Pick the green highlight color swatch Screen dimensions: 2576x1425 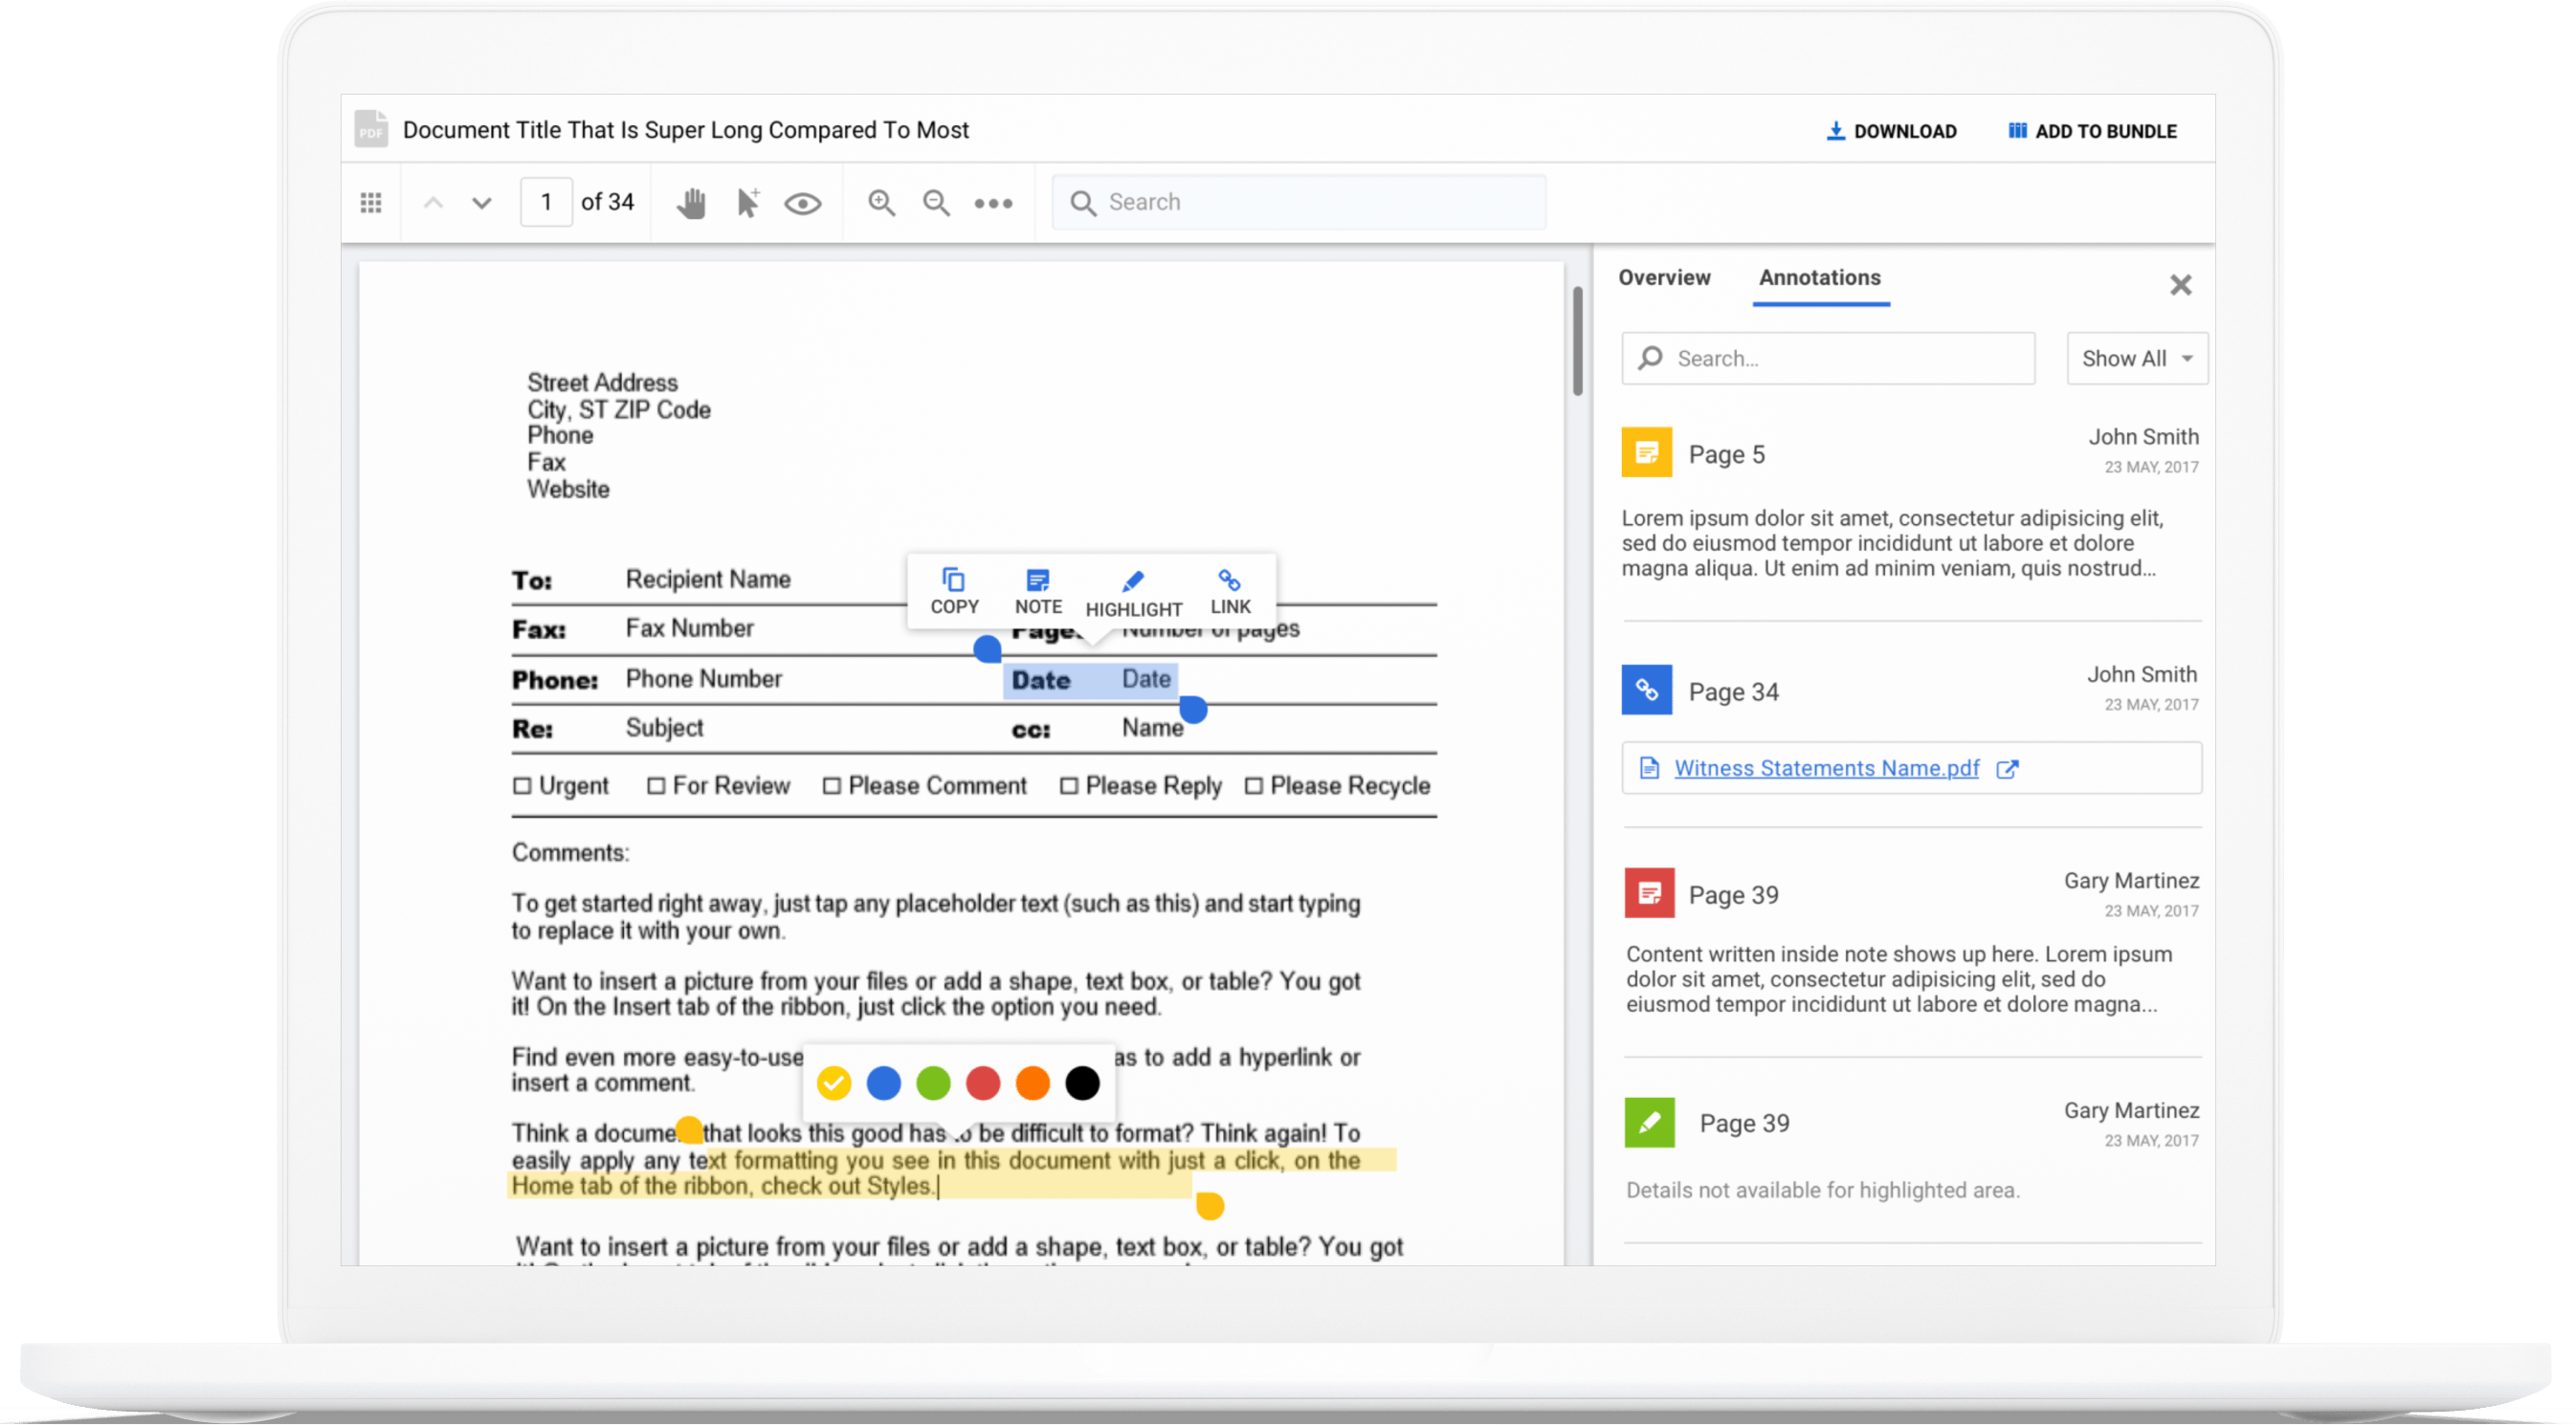click(933, 1084)
